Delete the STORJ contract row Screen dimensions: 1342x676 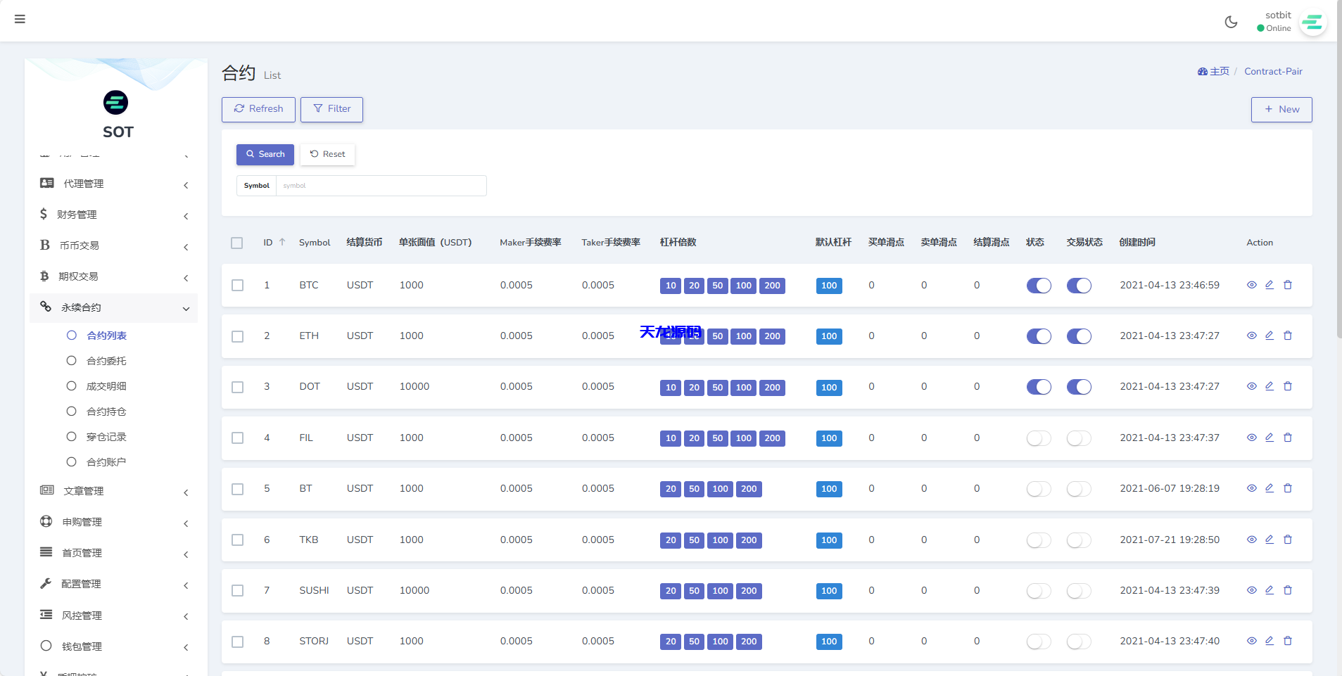tap(1288, 641)
